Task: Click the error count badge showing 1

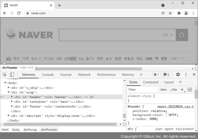Action: point(156,75)
